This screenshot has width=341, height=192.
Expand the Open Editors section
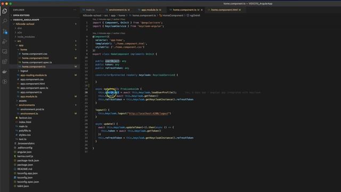click(x=21, y=15)
